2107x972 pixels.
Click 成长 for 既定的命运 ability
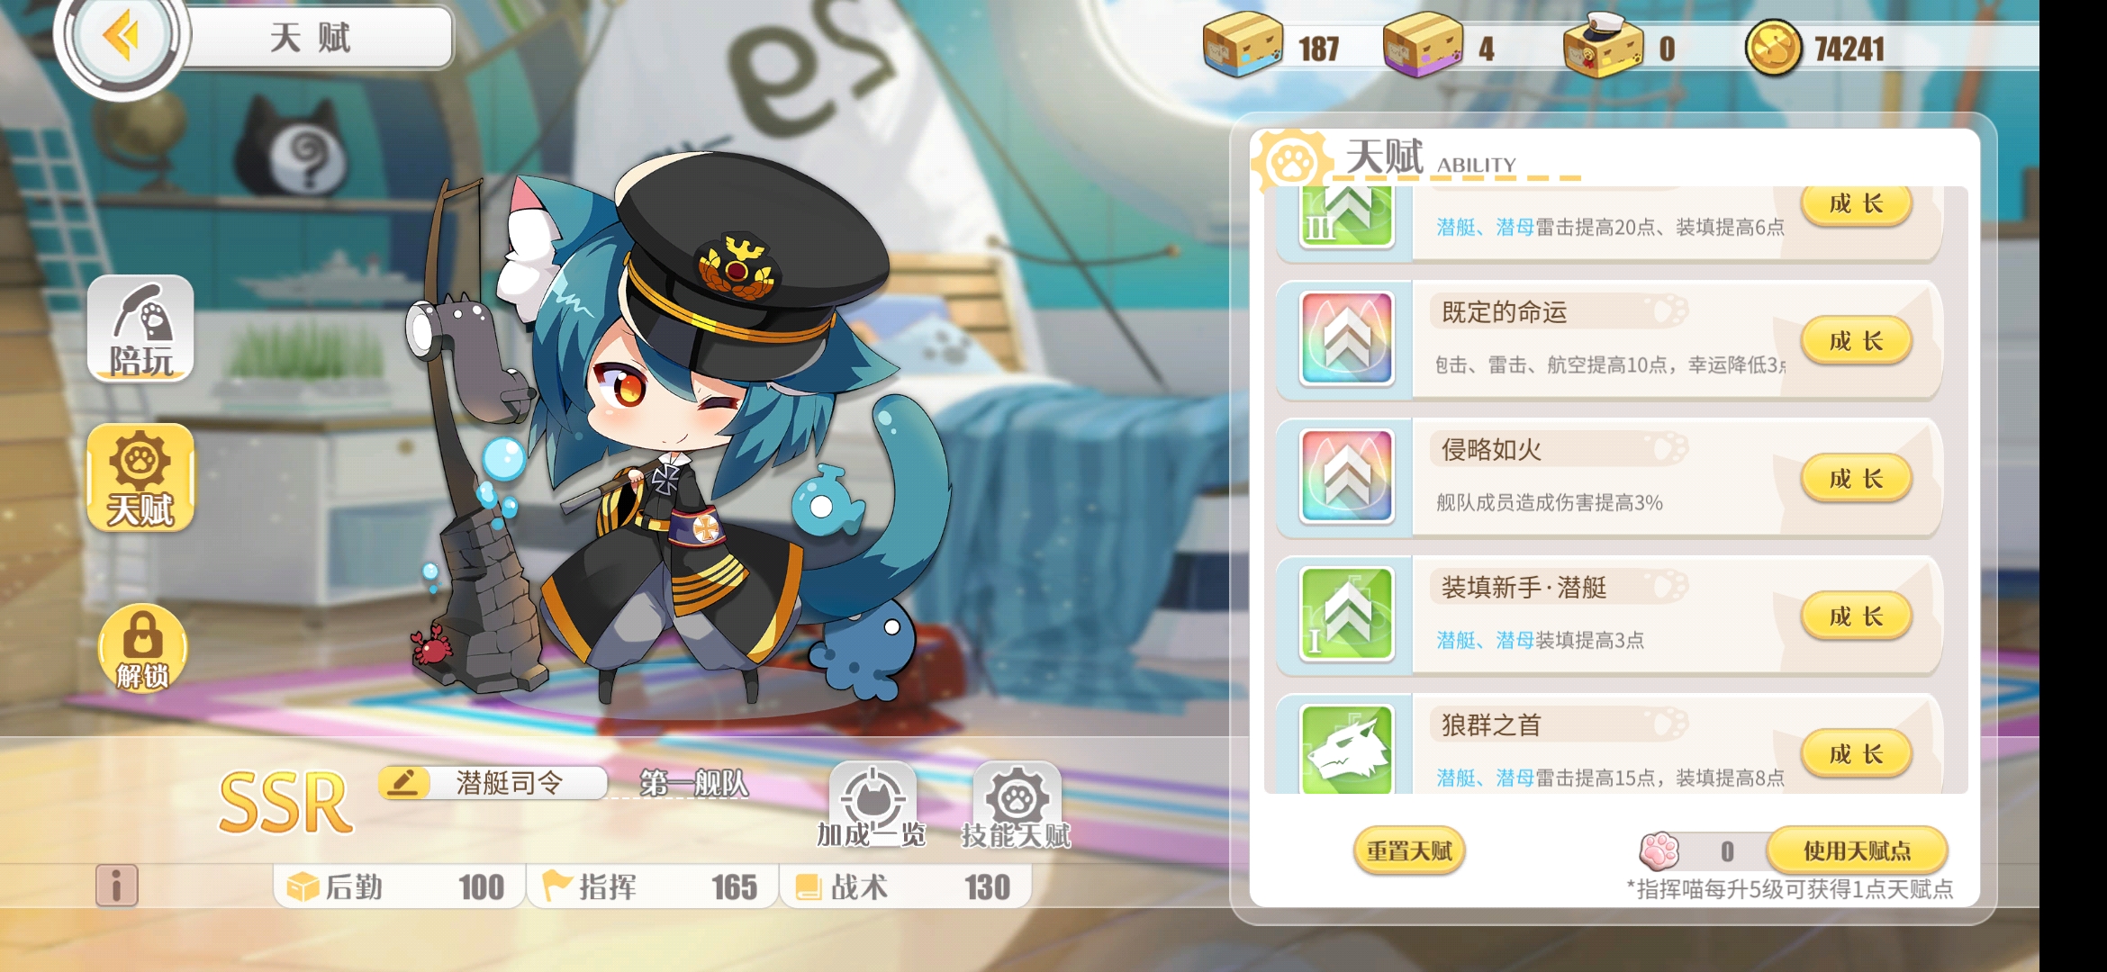click(x=1856, y=341)
